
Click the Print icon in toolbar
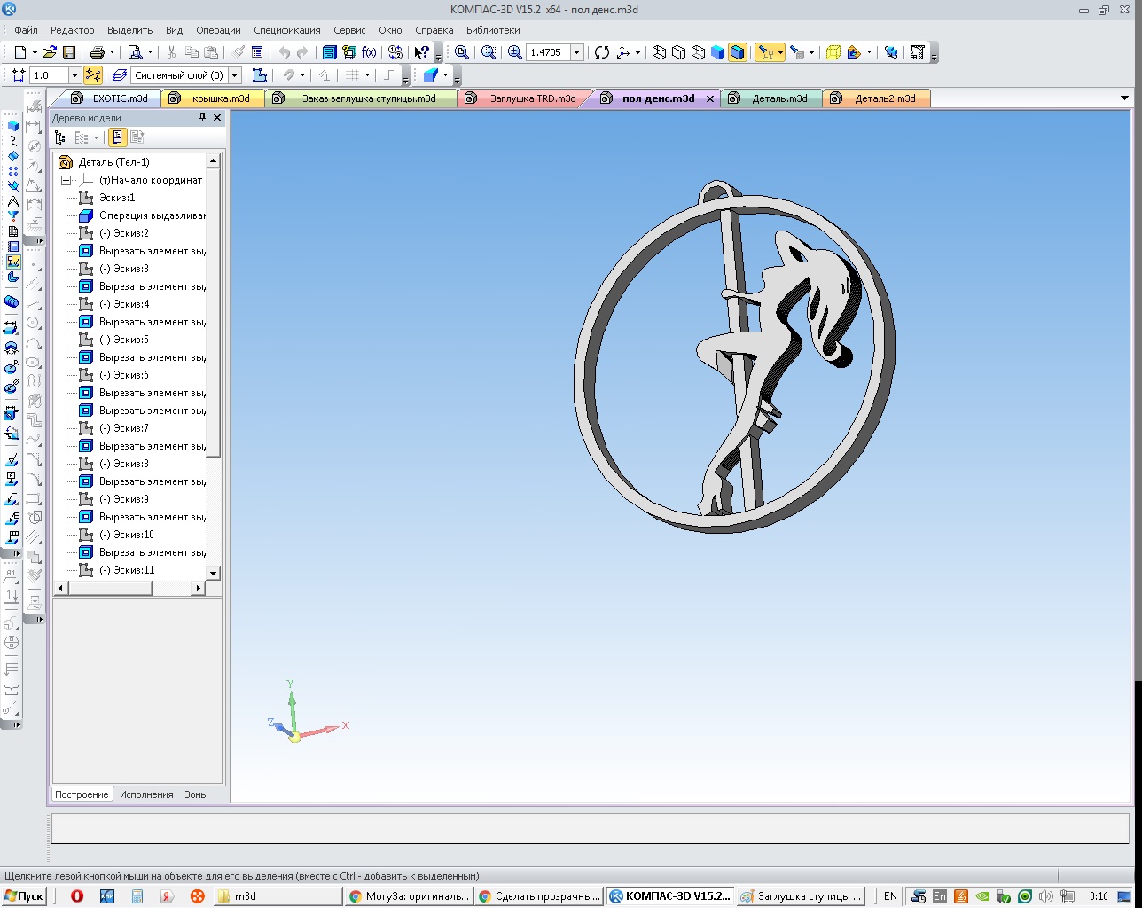pos(98,52)
